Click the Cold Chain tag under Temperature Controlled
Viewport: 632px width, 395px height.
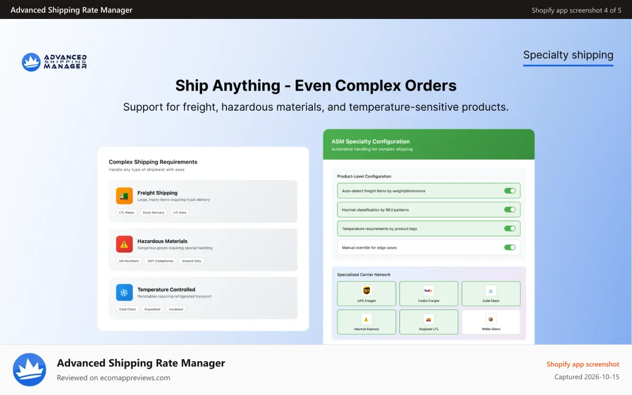(x=127, y=310)
